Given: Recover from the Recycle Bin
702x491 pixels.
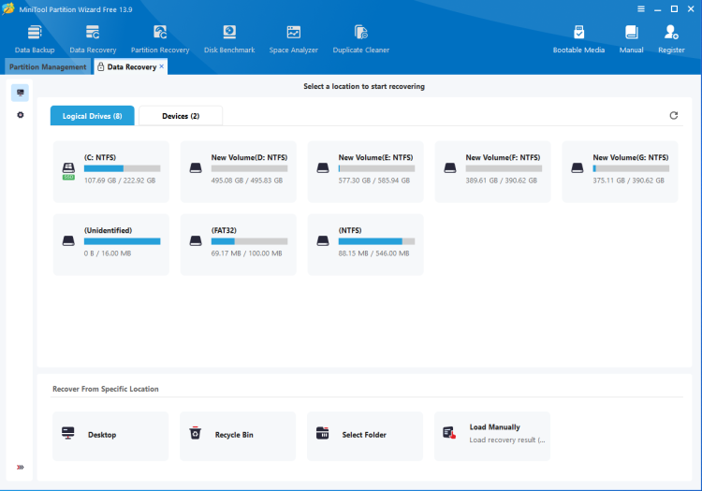Looking at the screenshot, I should point(238,436).
